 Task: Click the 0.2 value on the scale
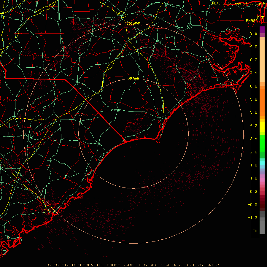254,192
